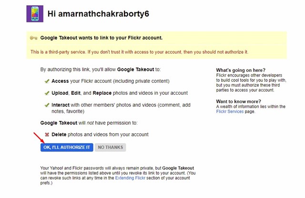Click the Yahoo and Flickr passwords paragraph
Viewport: 305px width, 198px height.
point(118,176)
